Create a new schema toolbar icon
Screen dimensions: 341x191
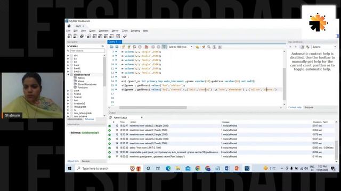click(x=89, y=36)
